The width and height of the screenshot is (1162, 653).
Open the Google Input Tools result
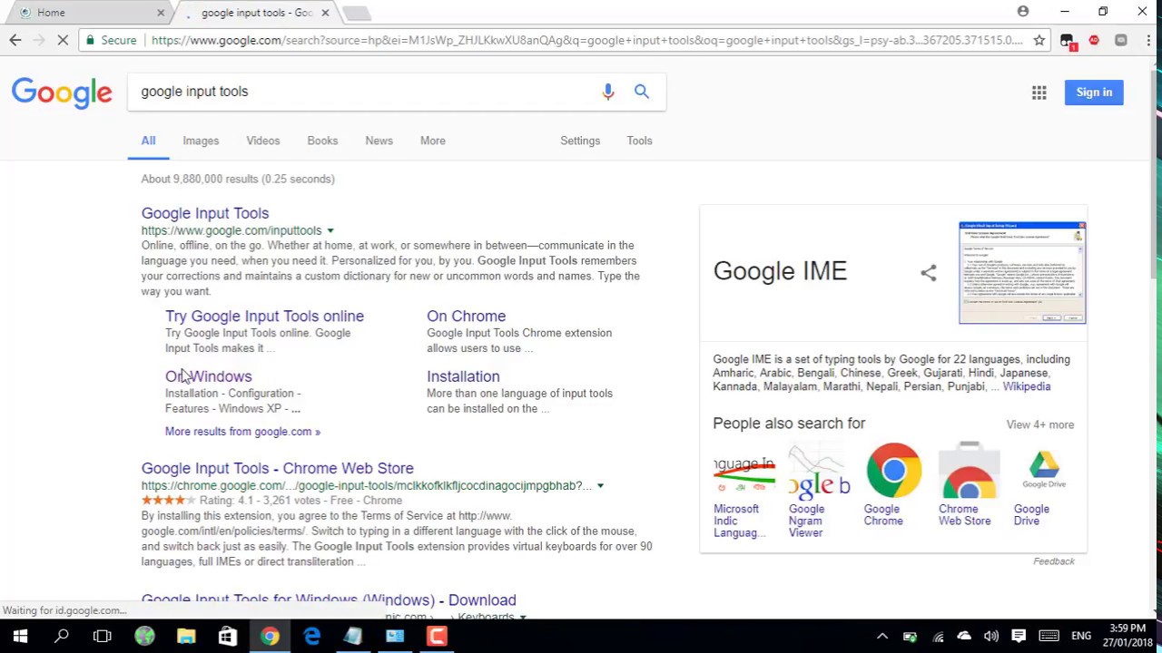(205, 213)
